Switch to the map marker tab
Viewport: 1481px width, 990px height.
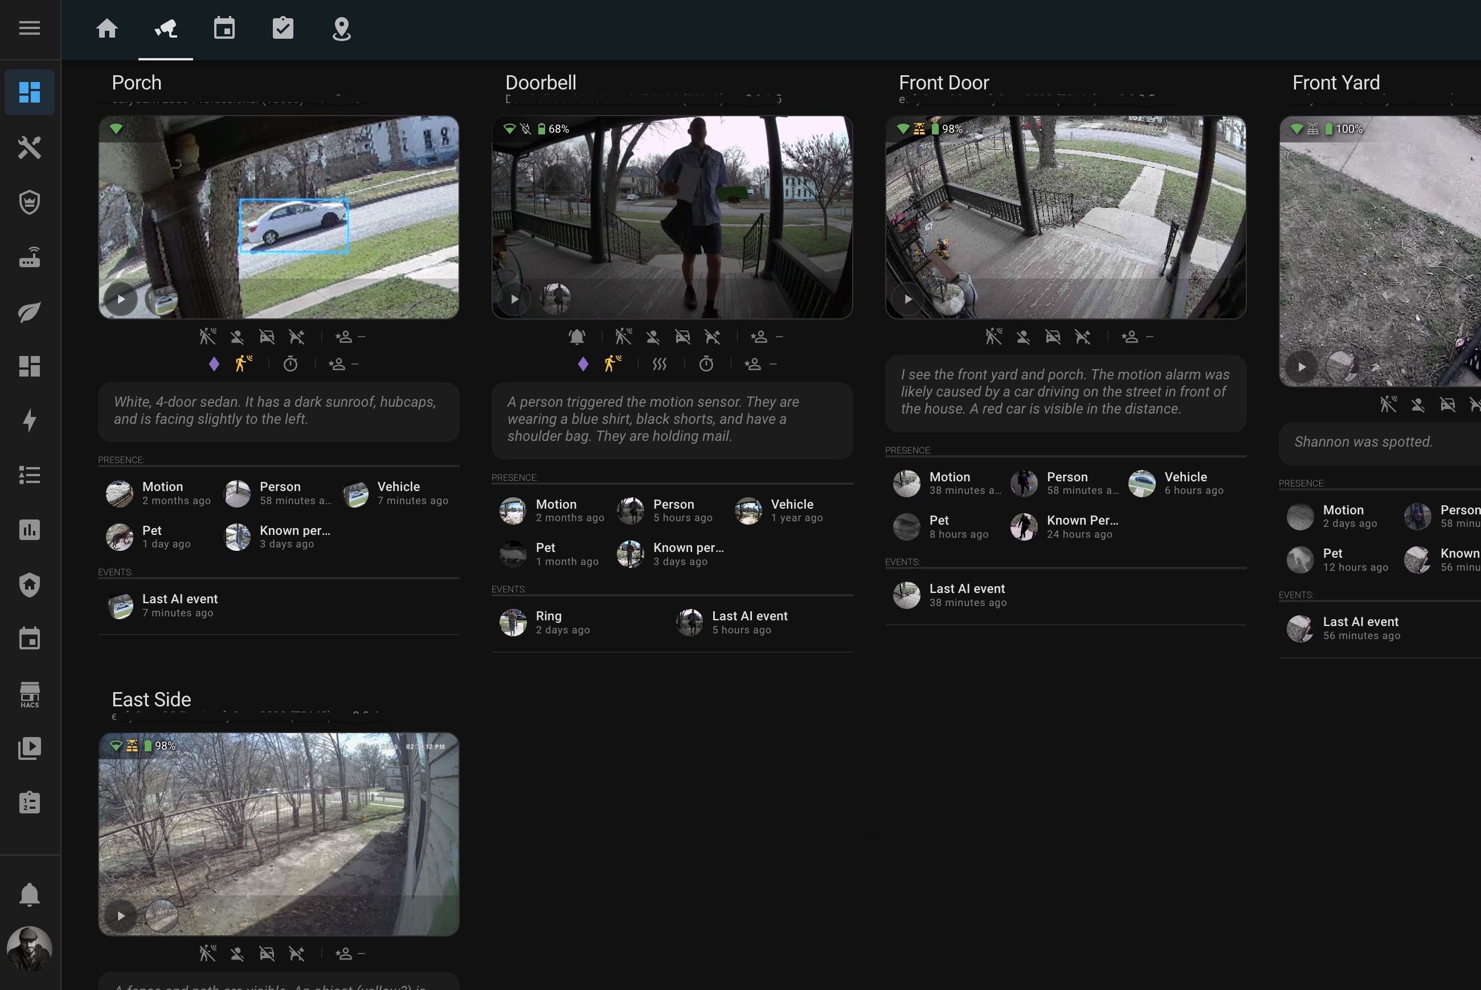(342, 28)
